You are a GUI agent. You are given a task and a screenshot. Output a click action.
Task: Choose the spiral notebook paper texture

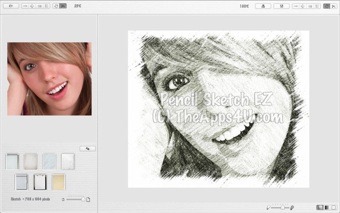coord(12,161)
